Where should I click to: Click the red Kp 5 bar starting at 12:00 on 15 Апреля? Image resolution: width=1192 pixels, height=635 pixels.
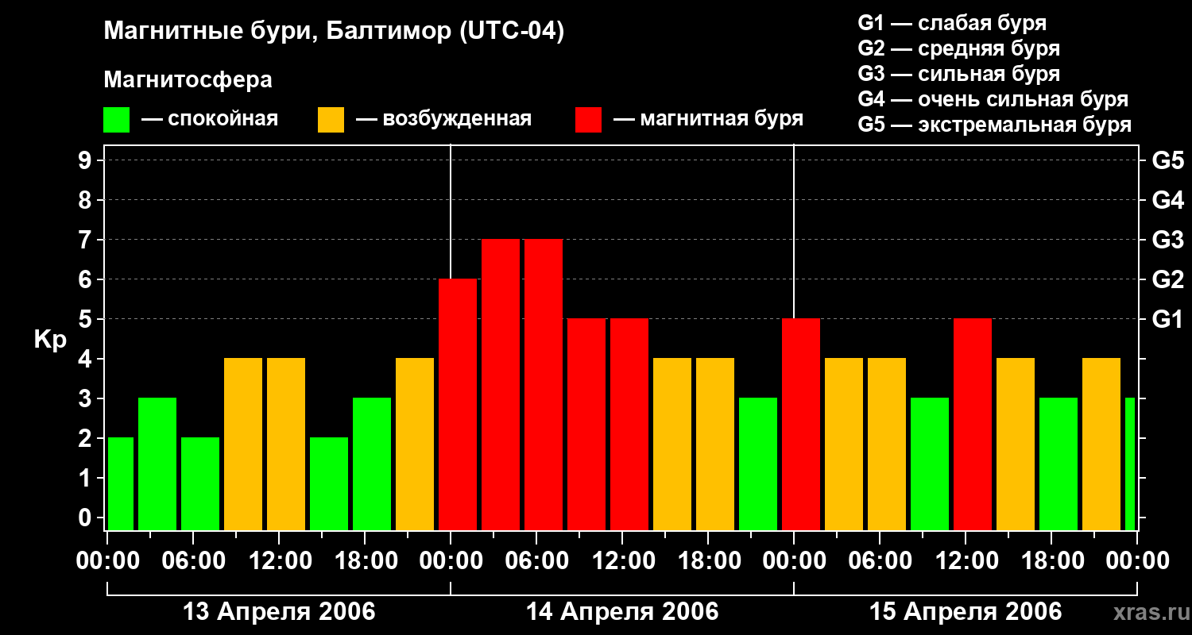pos(973,425)
